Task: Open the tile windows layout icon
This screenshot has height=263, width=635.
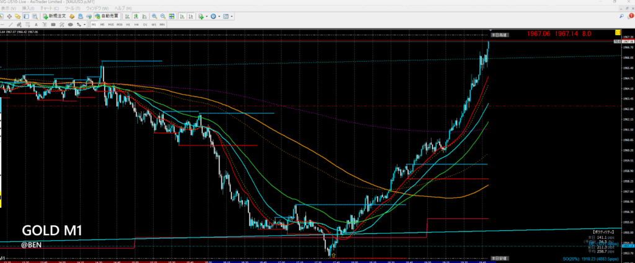Action: click(x=172, y=16)
